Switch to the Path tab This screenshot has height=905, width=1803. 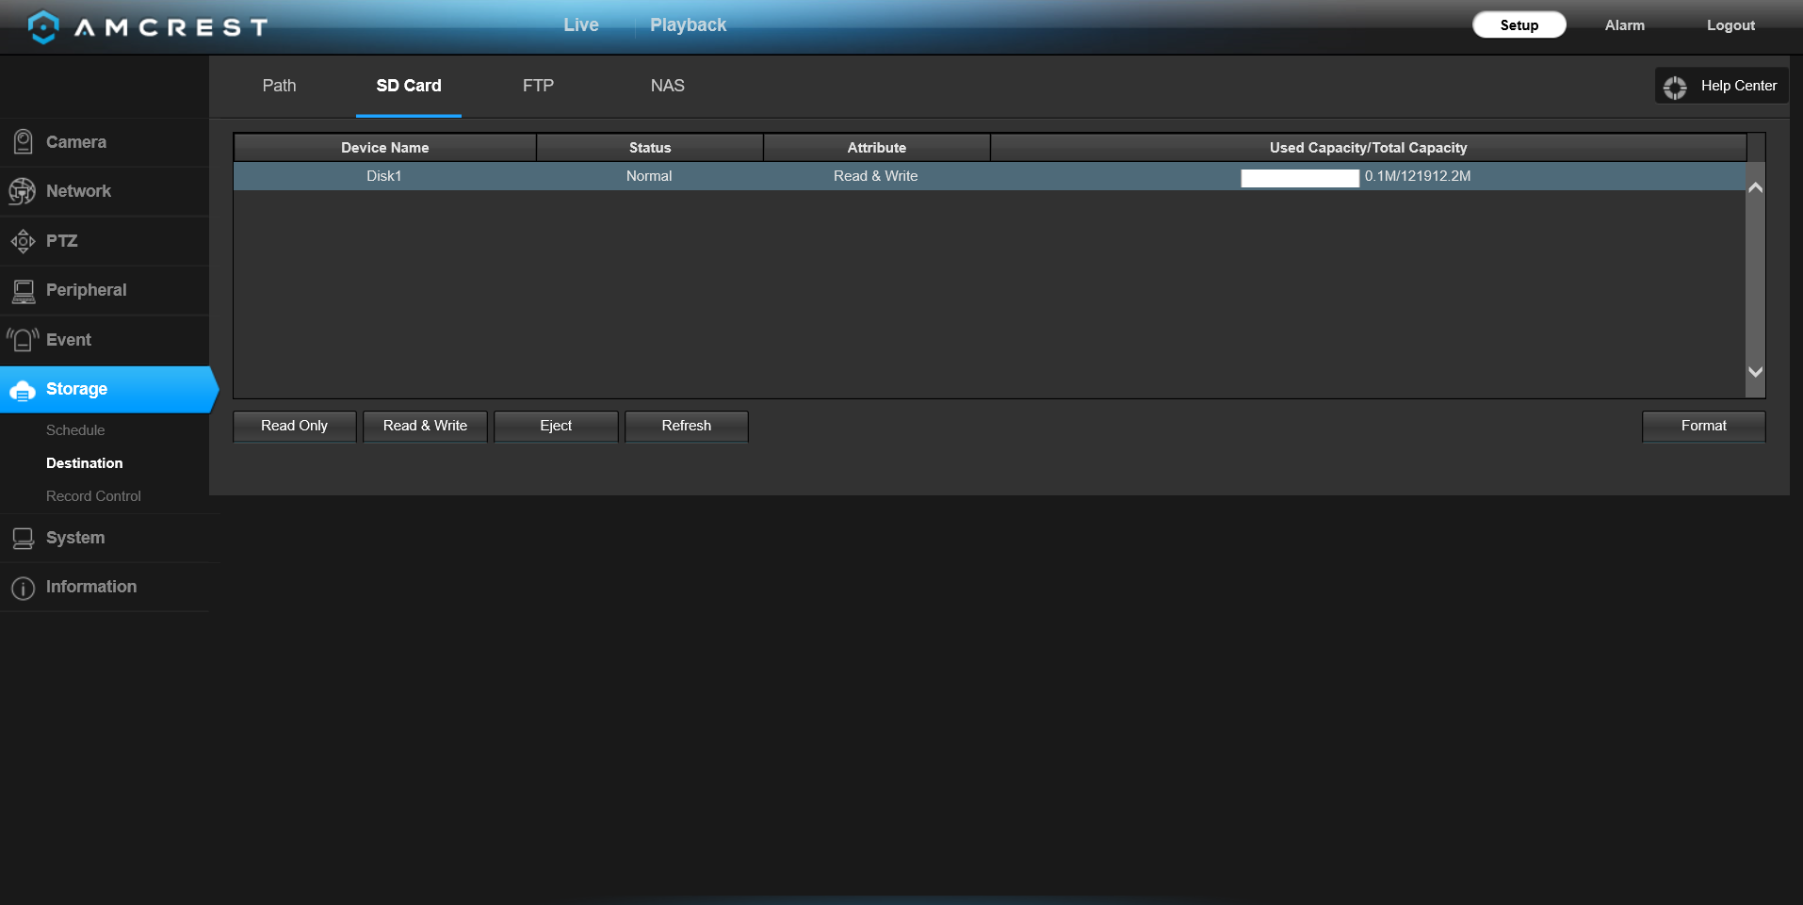[x=279, y=86]
